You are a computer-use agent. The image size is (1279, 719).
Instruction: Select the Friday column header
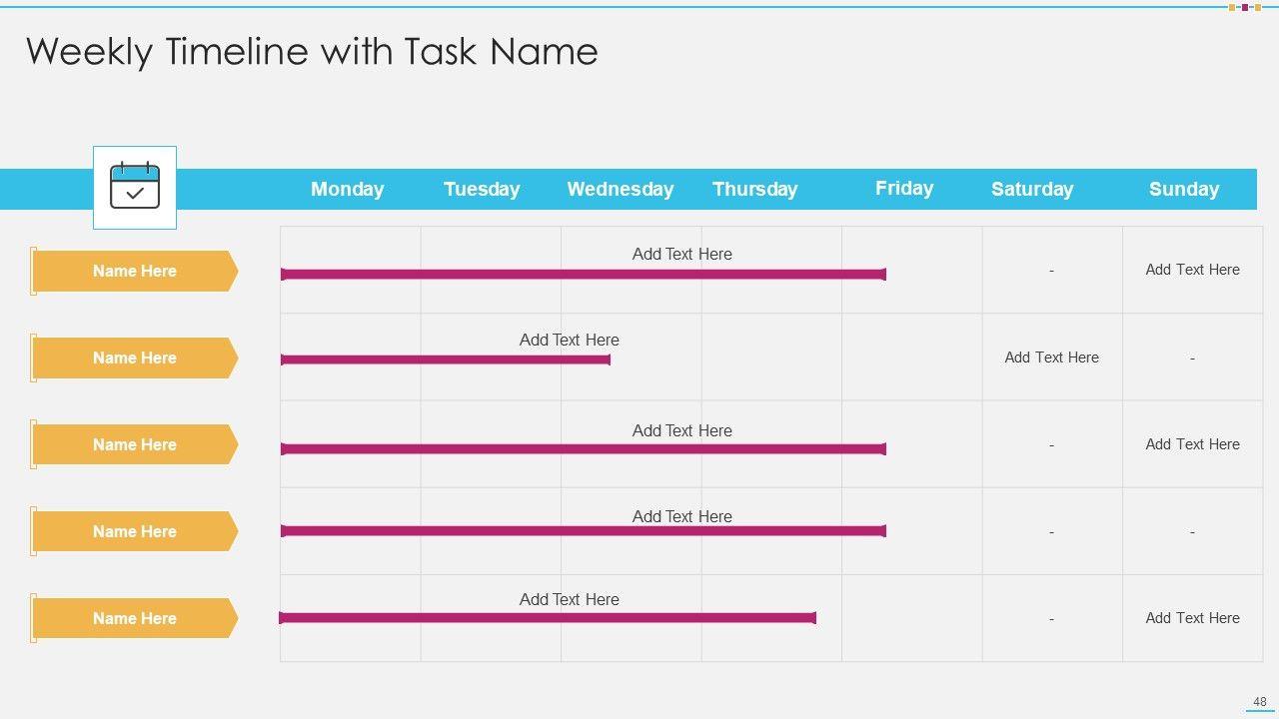click(x=904, y=189)
